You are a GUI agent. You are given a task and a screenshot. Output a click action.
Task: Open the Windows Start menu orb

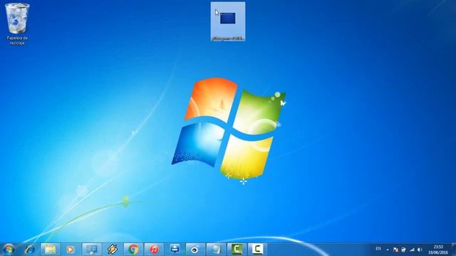coord(9,250)
